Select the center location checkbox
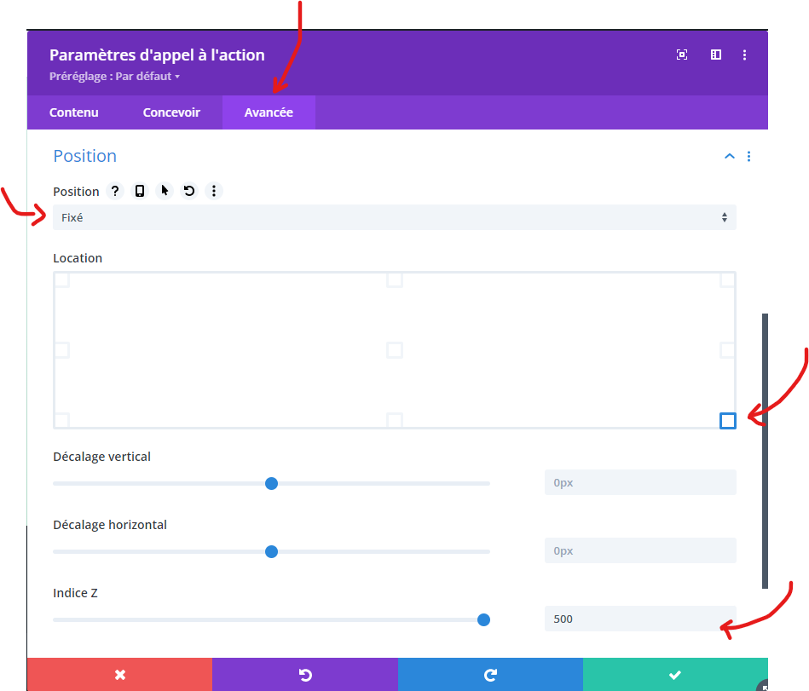 (x=394, y=349)
